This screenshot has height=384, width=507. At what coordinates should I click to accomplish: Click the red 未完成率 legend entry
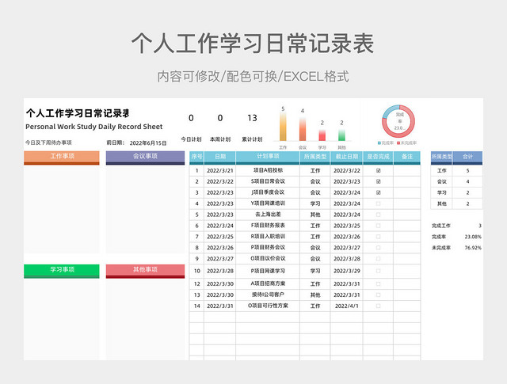click(x=406, y=143)
